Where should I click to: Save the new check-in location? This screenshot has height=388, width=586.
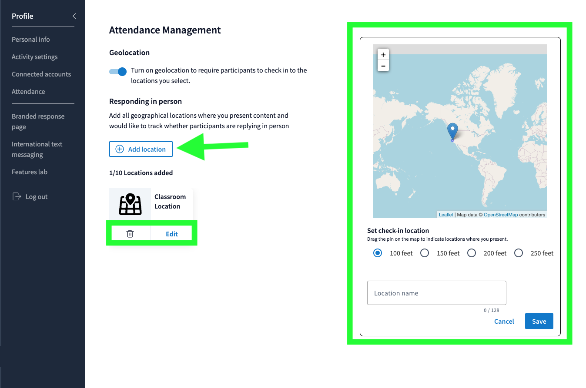point(539,321)
